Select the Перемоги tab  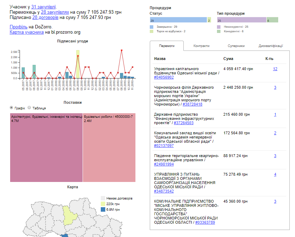(x=167, y=46)
